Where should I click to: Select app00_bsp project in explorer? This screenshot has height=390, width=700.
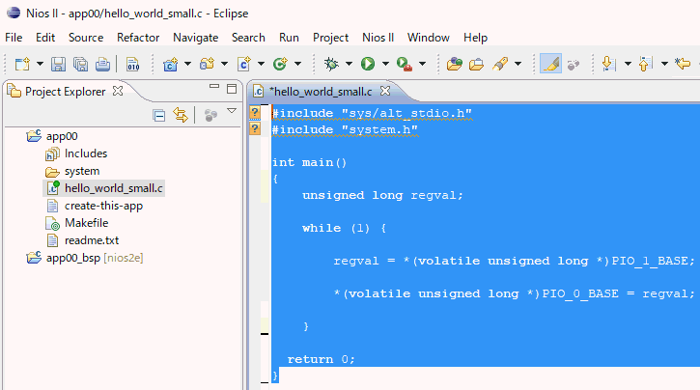(x=73, y=258)
